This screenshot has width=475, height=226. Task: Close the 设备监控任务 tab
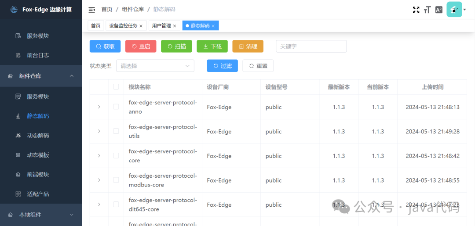(x=141, y=26)
